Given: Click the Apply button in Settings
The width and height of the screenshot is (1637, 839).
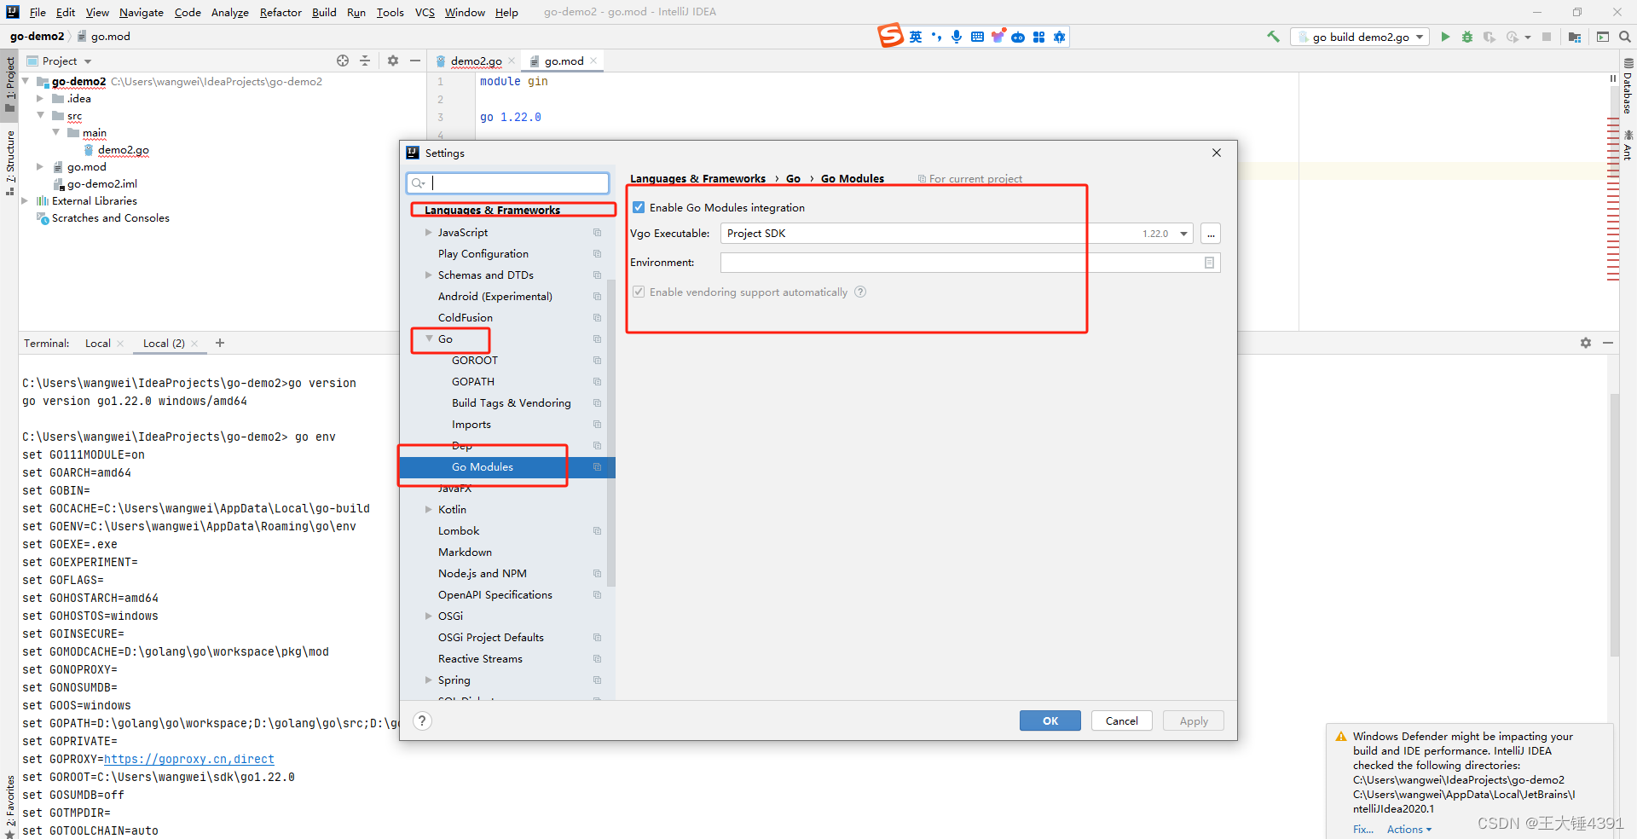Looking at the screenshot, I should click(1194, 720).
